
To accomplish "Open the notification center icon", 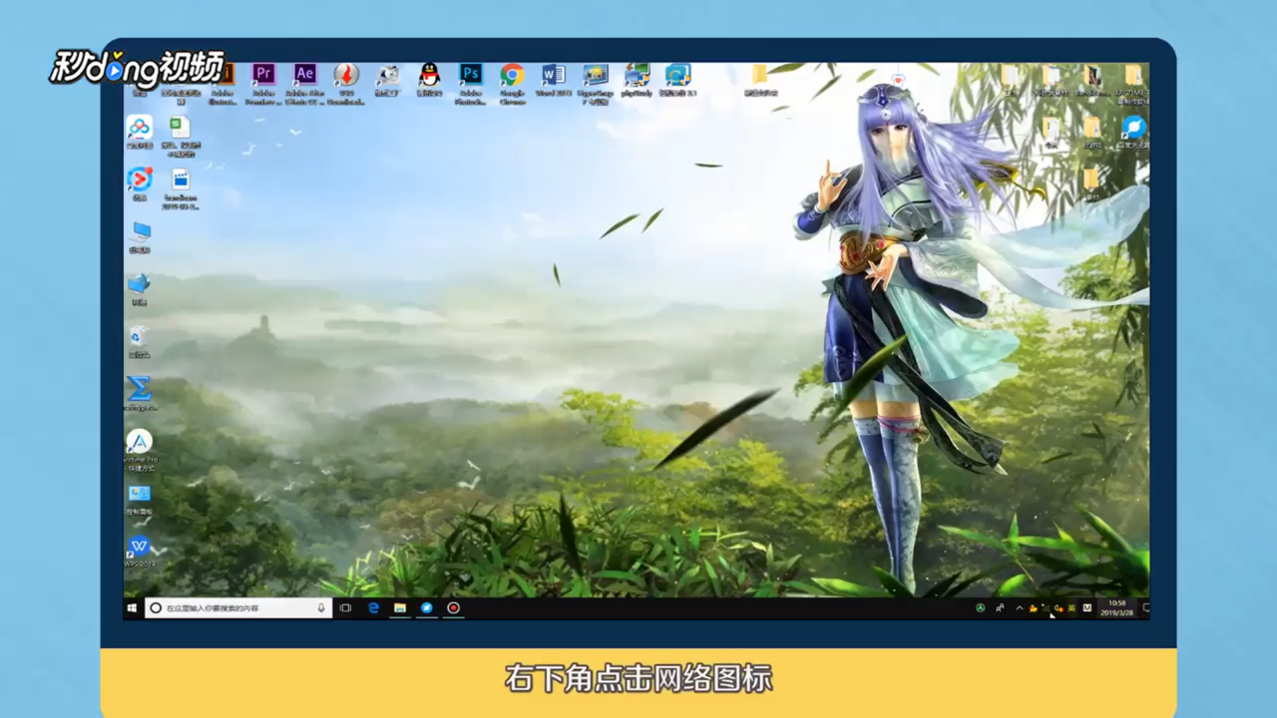I will coord(1145,607).
